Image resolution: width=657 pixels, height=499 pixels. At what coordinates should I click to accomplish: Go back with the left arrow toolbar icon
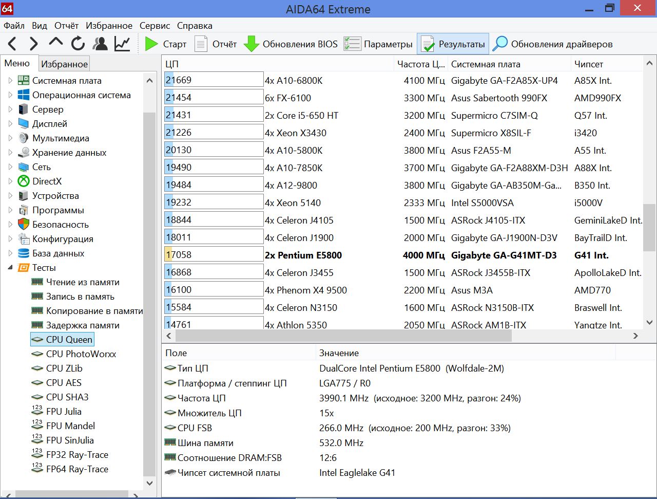(x=12, y=44)
